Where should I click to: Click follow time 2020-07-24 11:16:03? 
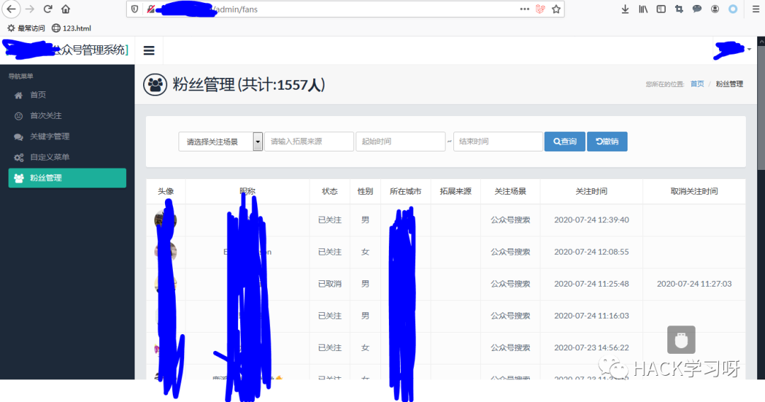(591, 316)
